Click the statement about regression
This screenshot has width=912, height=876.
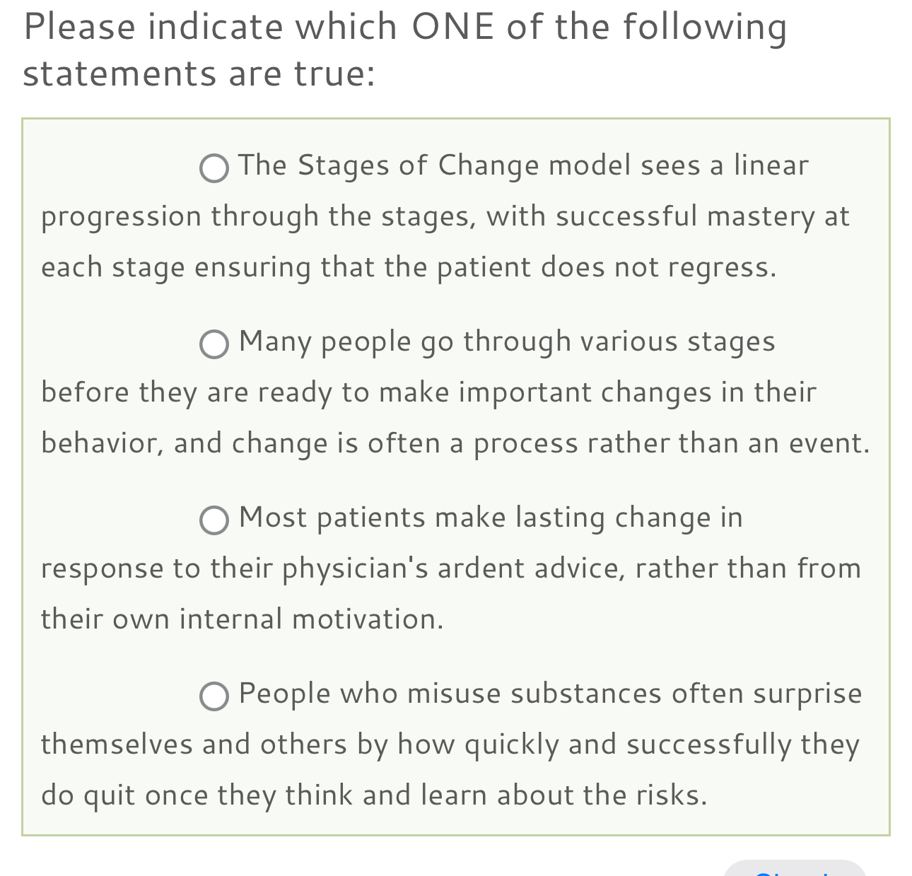[x=409, y=267]
